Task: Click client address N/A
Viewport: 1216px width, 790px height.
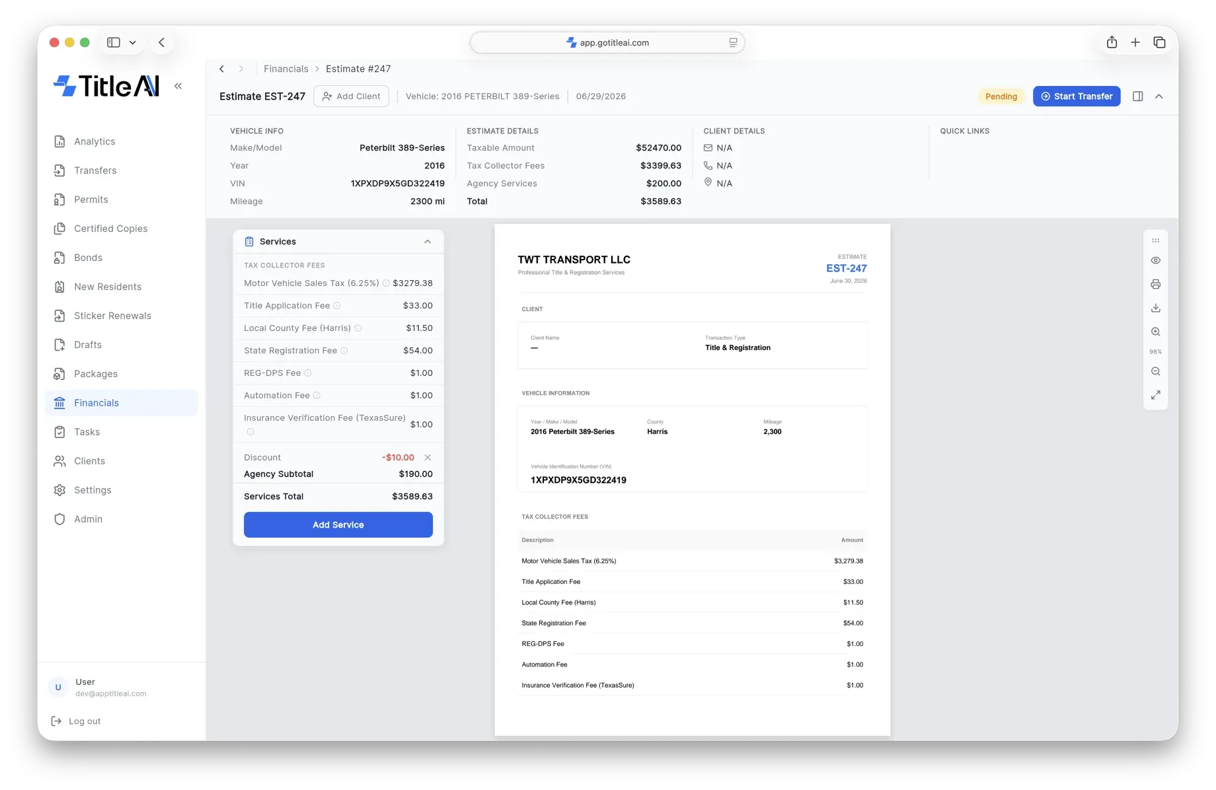Action: 724,184
